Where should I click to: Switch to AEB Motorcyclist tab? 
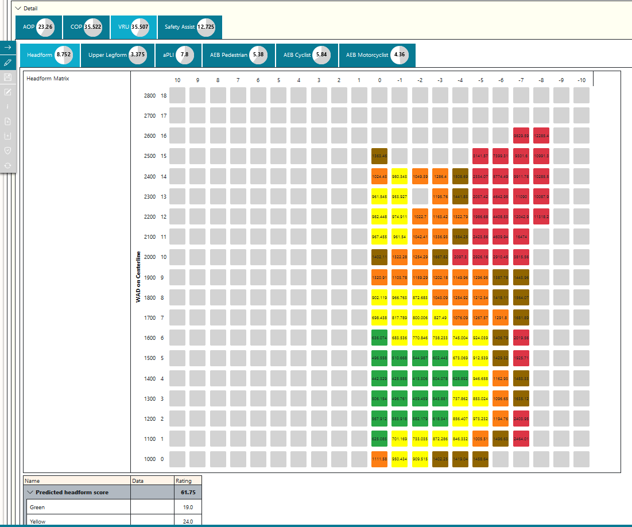pos(377,55)
